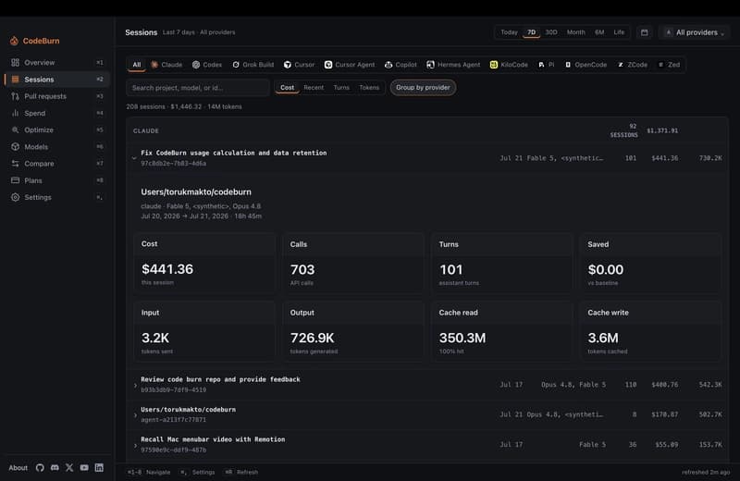Image resolution: width=740 pixels, height=481 pixels.
Task: Open the YouTube link icon
Action: tap(84, 468)
